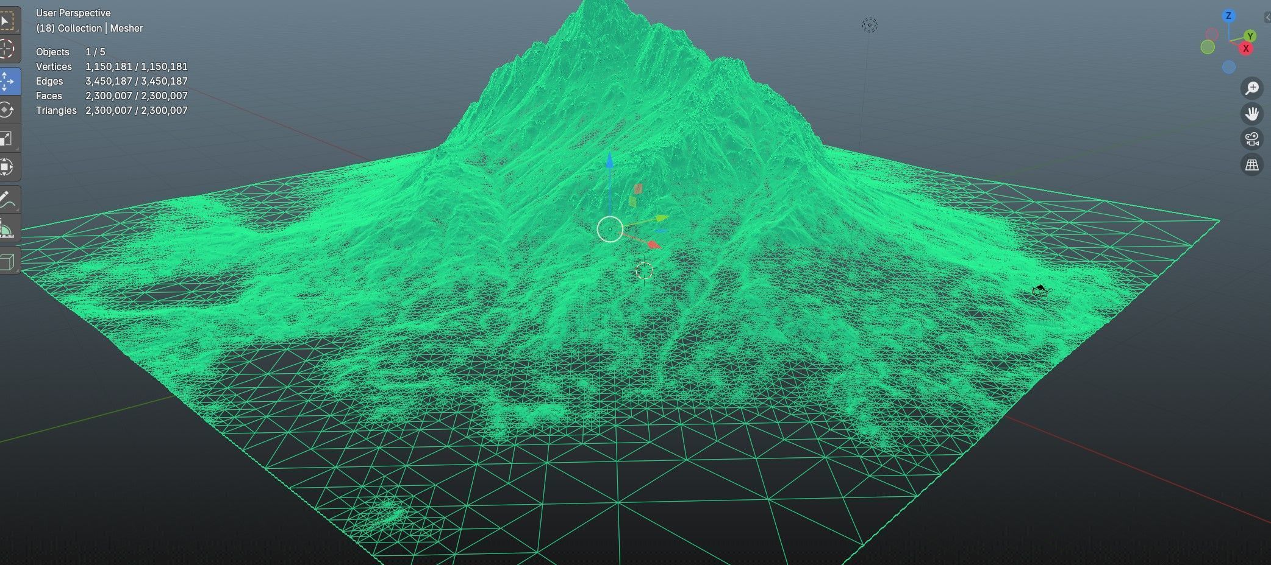The image size is (1271, 565).
Task: Click the negative Y green circle on gizmo
Action: [1208, 47]
